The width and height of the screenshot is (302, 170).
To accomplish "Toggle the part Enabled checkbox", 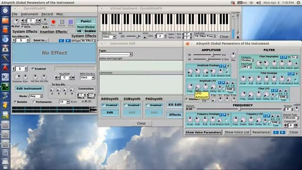I will coord(33,68).
